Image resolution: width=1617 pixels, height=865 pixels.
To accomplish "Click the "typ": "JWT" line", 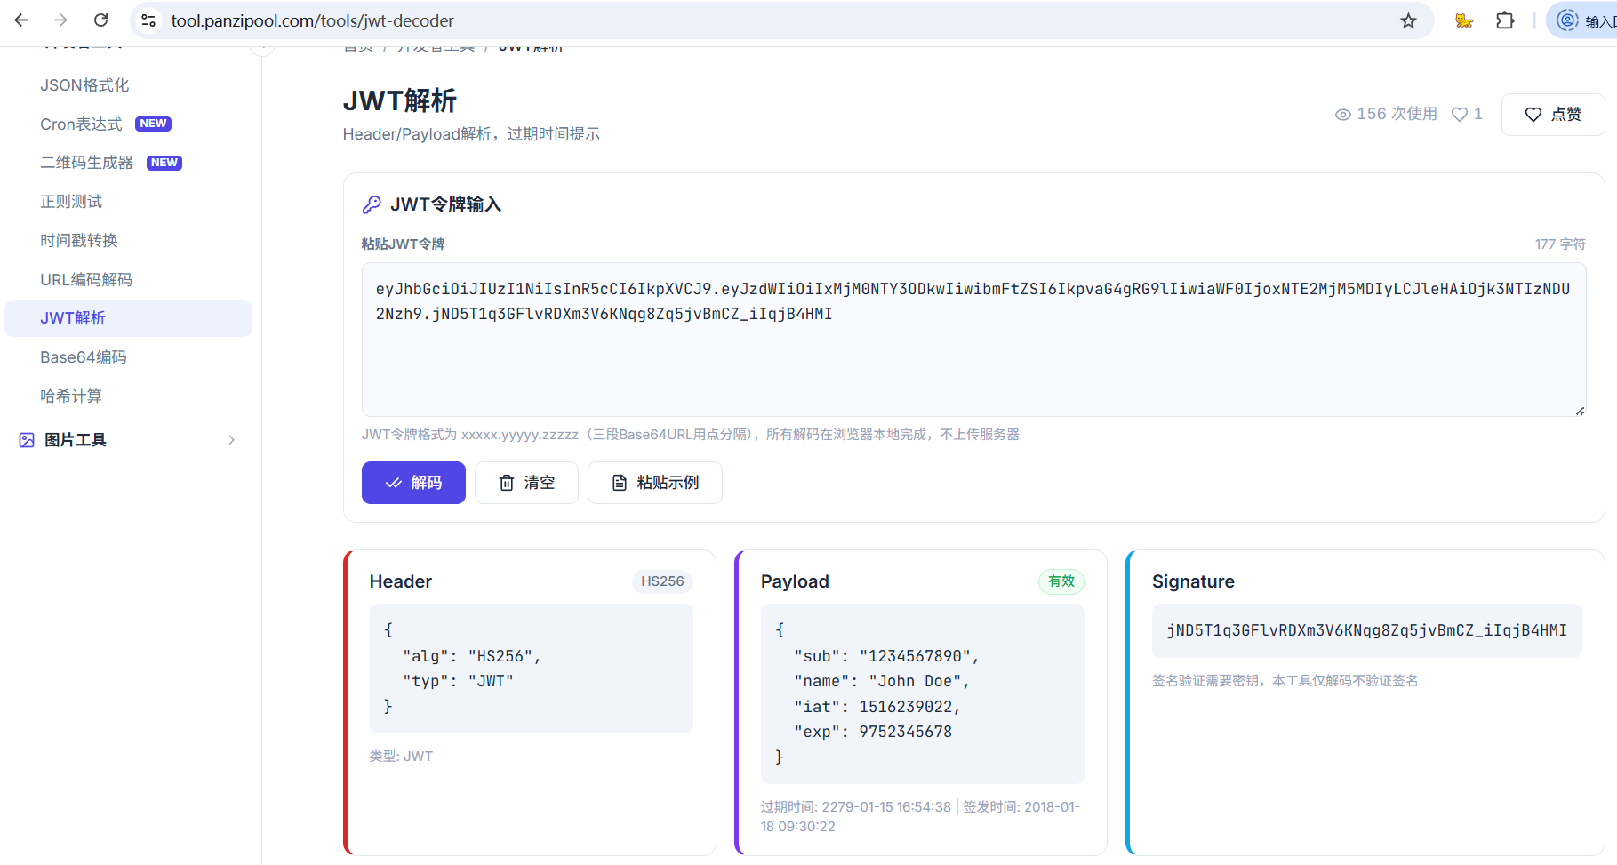I will 458,681.
